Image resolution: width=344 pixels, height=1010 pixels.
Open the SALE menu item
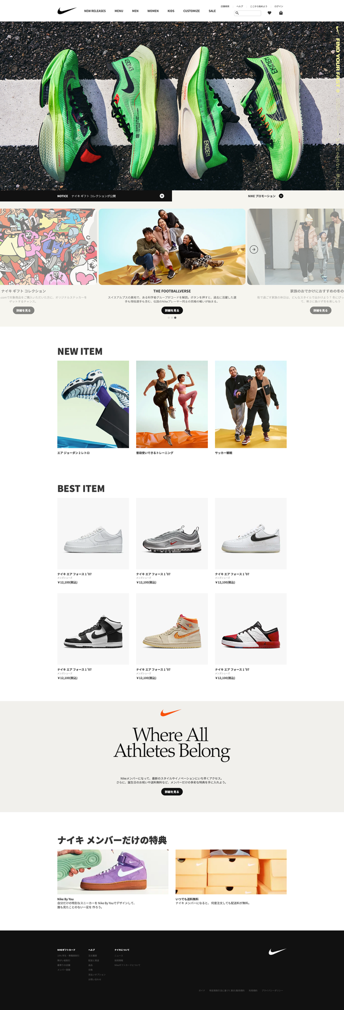(212, 11)
